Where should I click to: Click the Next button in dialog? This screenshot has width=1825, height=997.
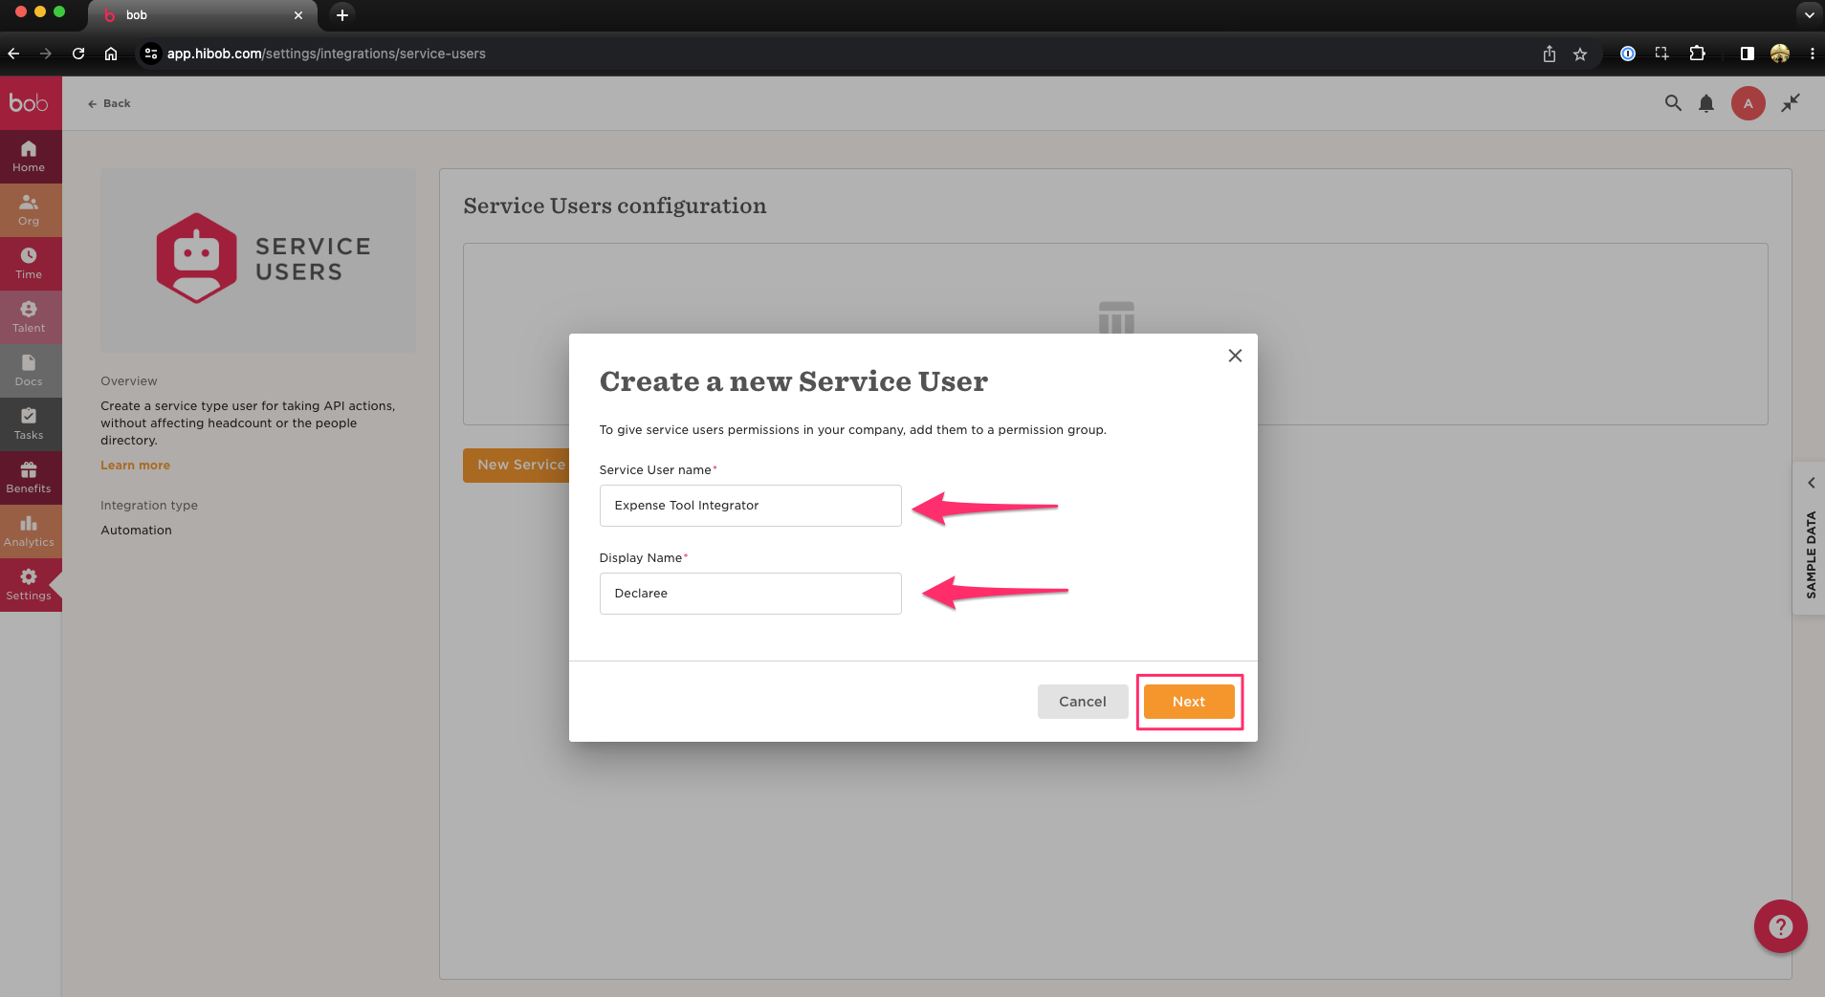(x=1188, y=702)
